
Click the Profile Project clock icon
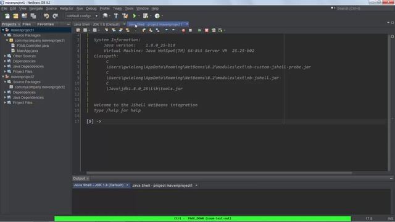pyautogui.click(x=157, y=16)
